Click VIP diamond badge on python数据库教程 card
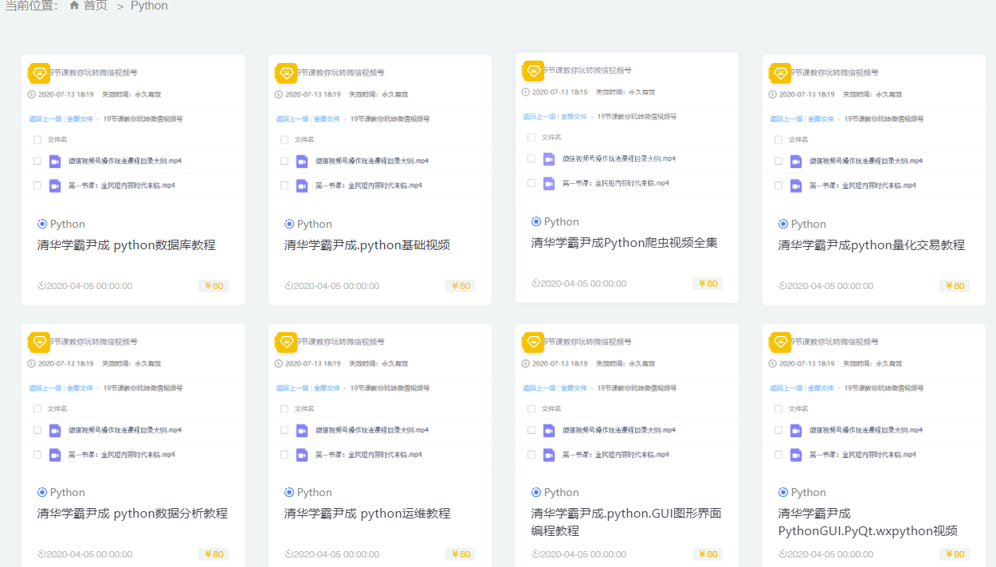 point(40,72)
